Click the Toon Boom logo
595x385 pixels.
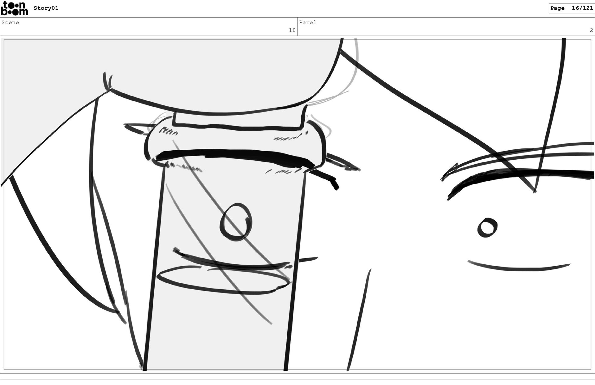point(14,8)
